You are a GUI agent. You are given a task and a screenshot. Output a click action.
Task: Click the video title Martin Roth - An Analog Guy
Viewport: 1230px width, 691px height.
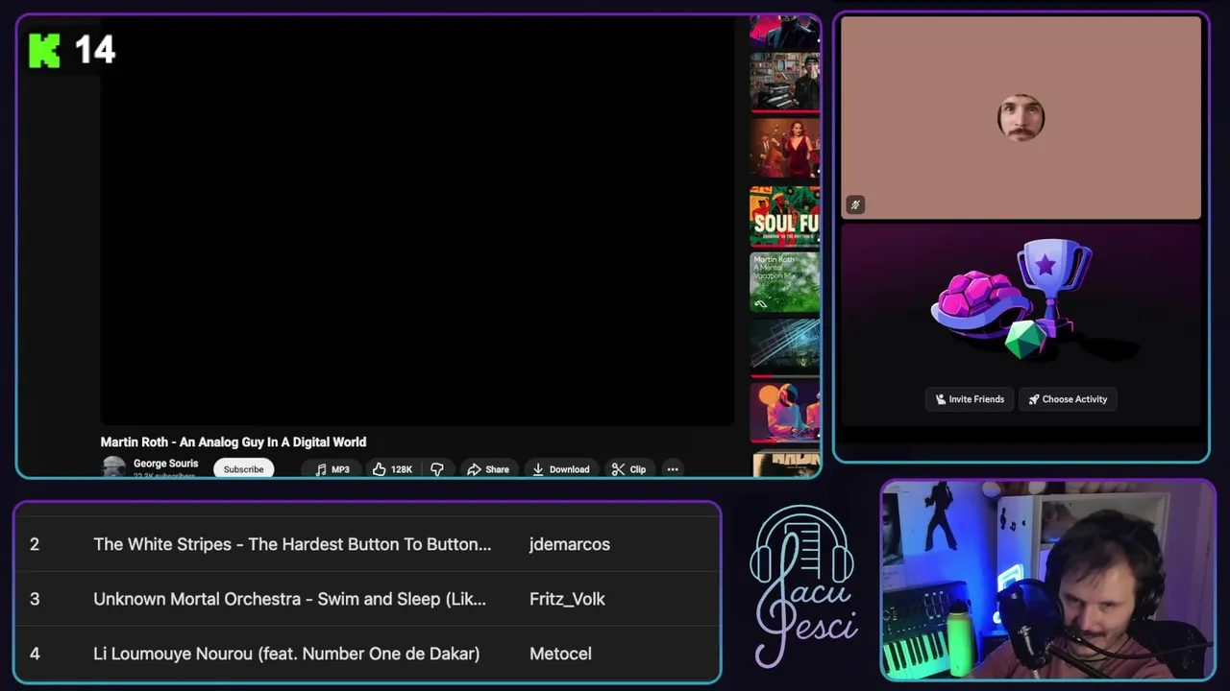coord(234,442)
